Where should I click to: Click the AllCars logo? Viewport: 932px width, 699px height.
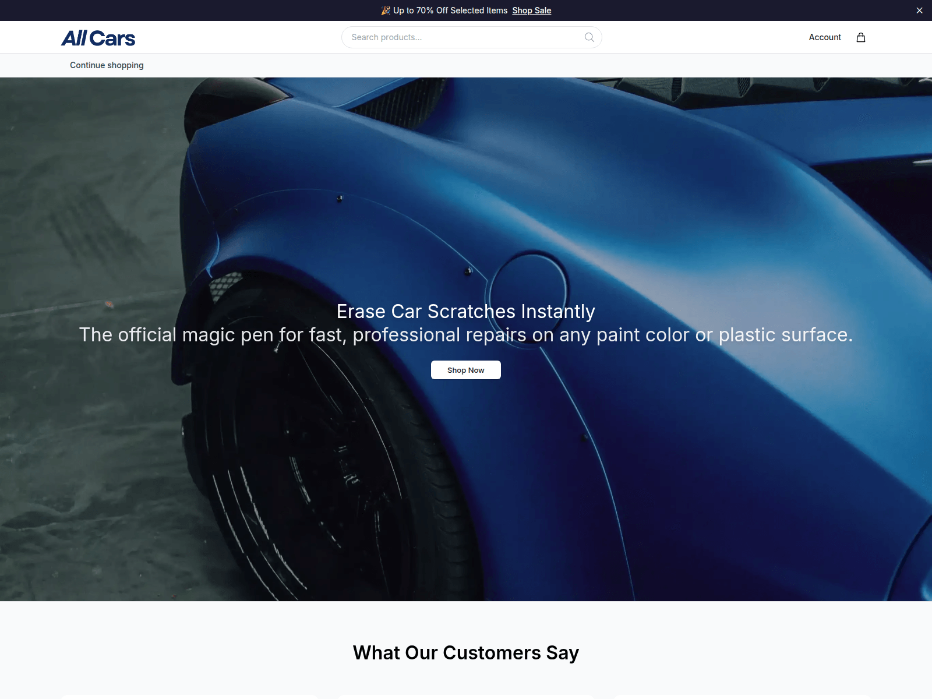pos(98,38)
